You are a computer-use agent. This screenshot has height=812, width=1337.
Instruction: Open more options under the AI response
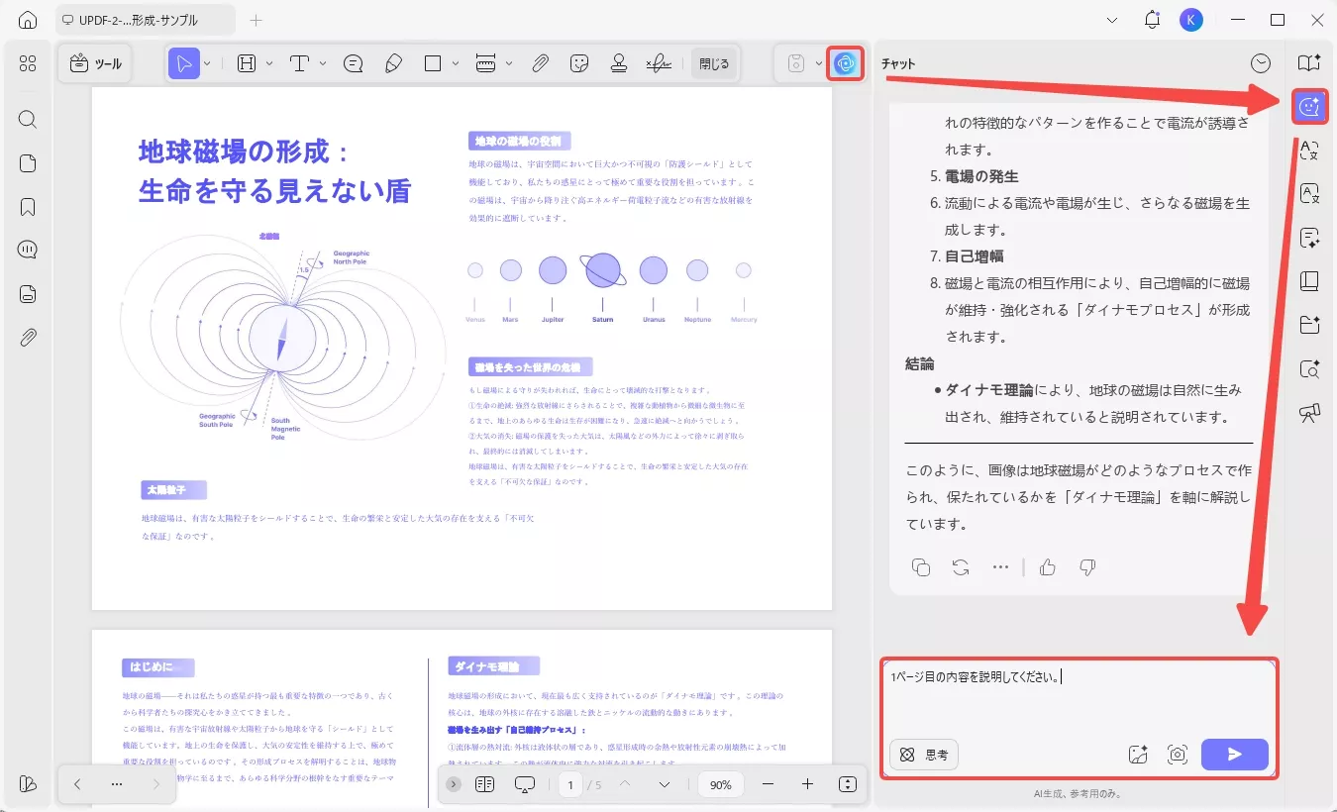click(x=1000, y=566)
